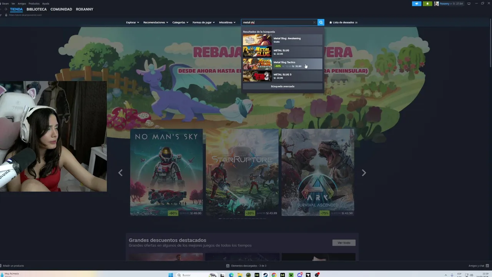This screenshot has height=277, width=492.
Task: Show hidden system tray icons
Action: pos(445,275)
